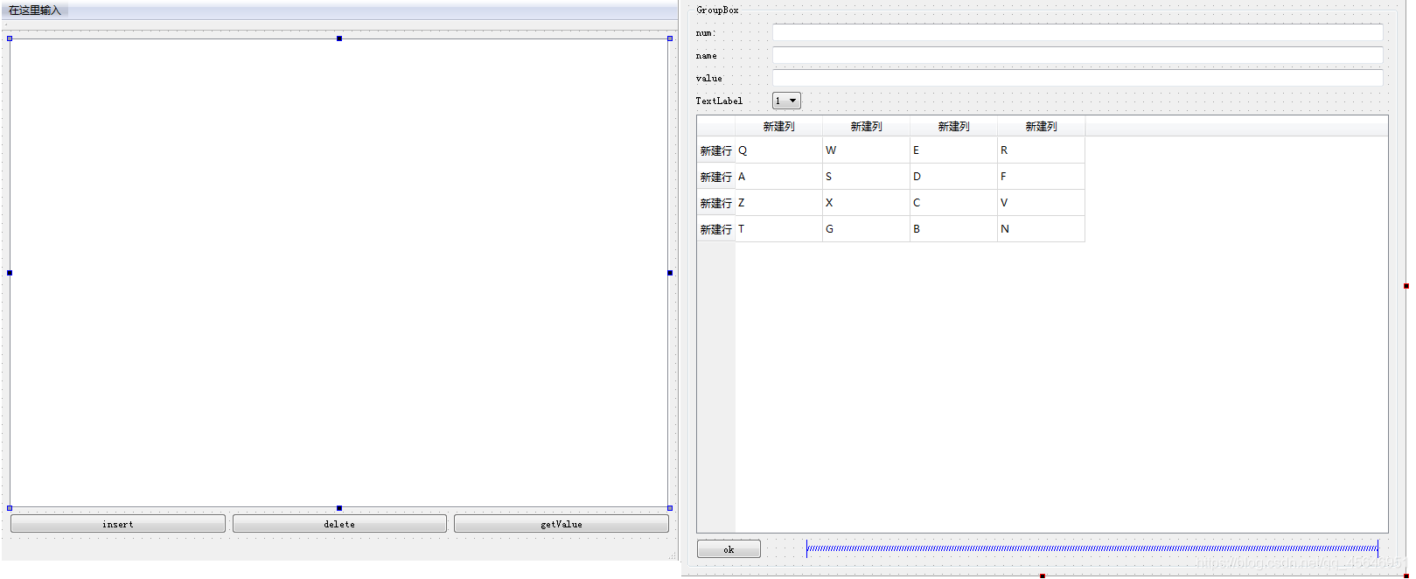Select table cell N
The image size is (1416, 579).
pos(1041,229)
